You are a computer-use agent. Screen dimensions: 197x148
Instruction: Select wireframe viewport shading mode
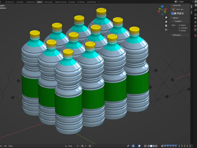tap(149, 146)
